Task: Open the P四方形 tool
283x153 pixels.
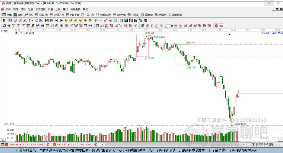Action: click(41, 15)
